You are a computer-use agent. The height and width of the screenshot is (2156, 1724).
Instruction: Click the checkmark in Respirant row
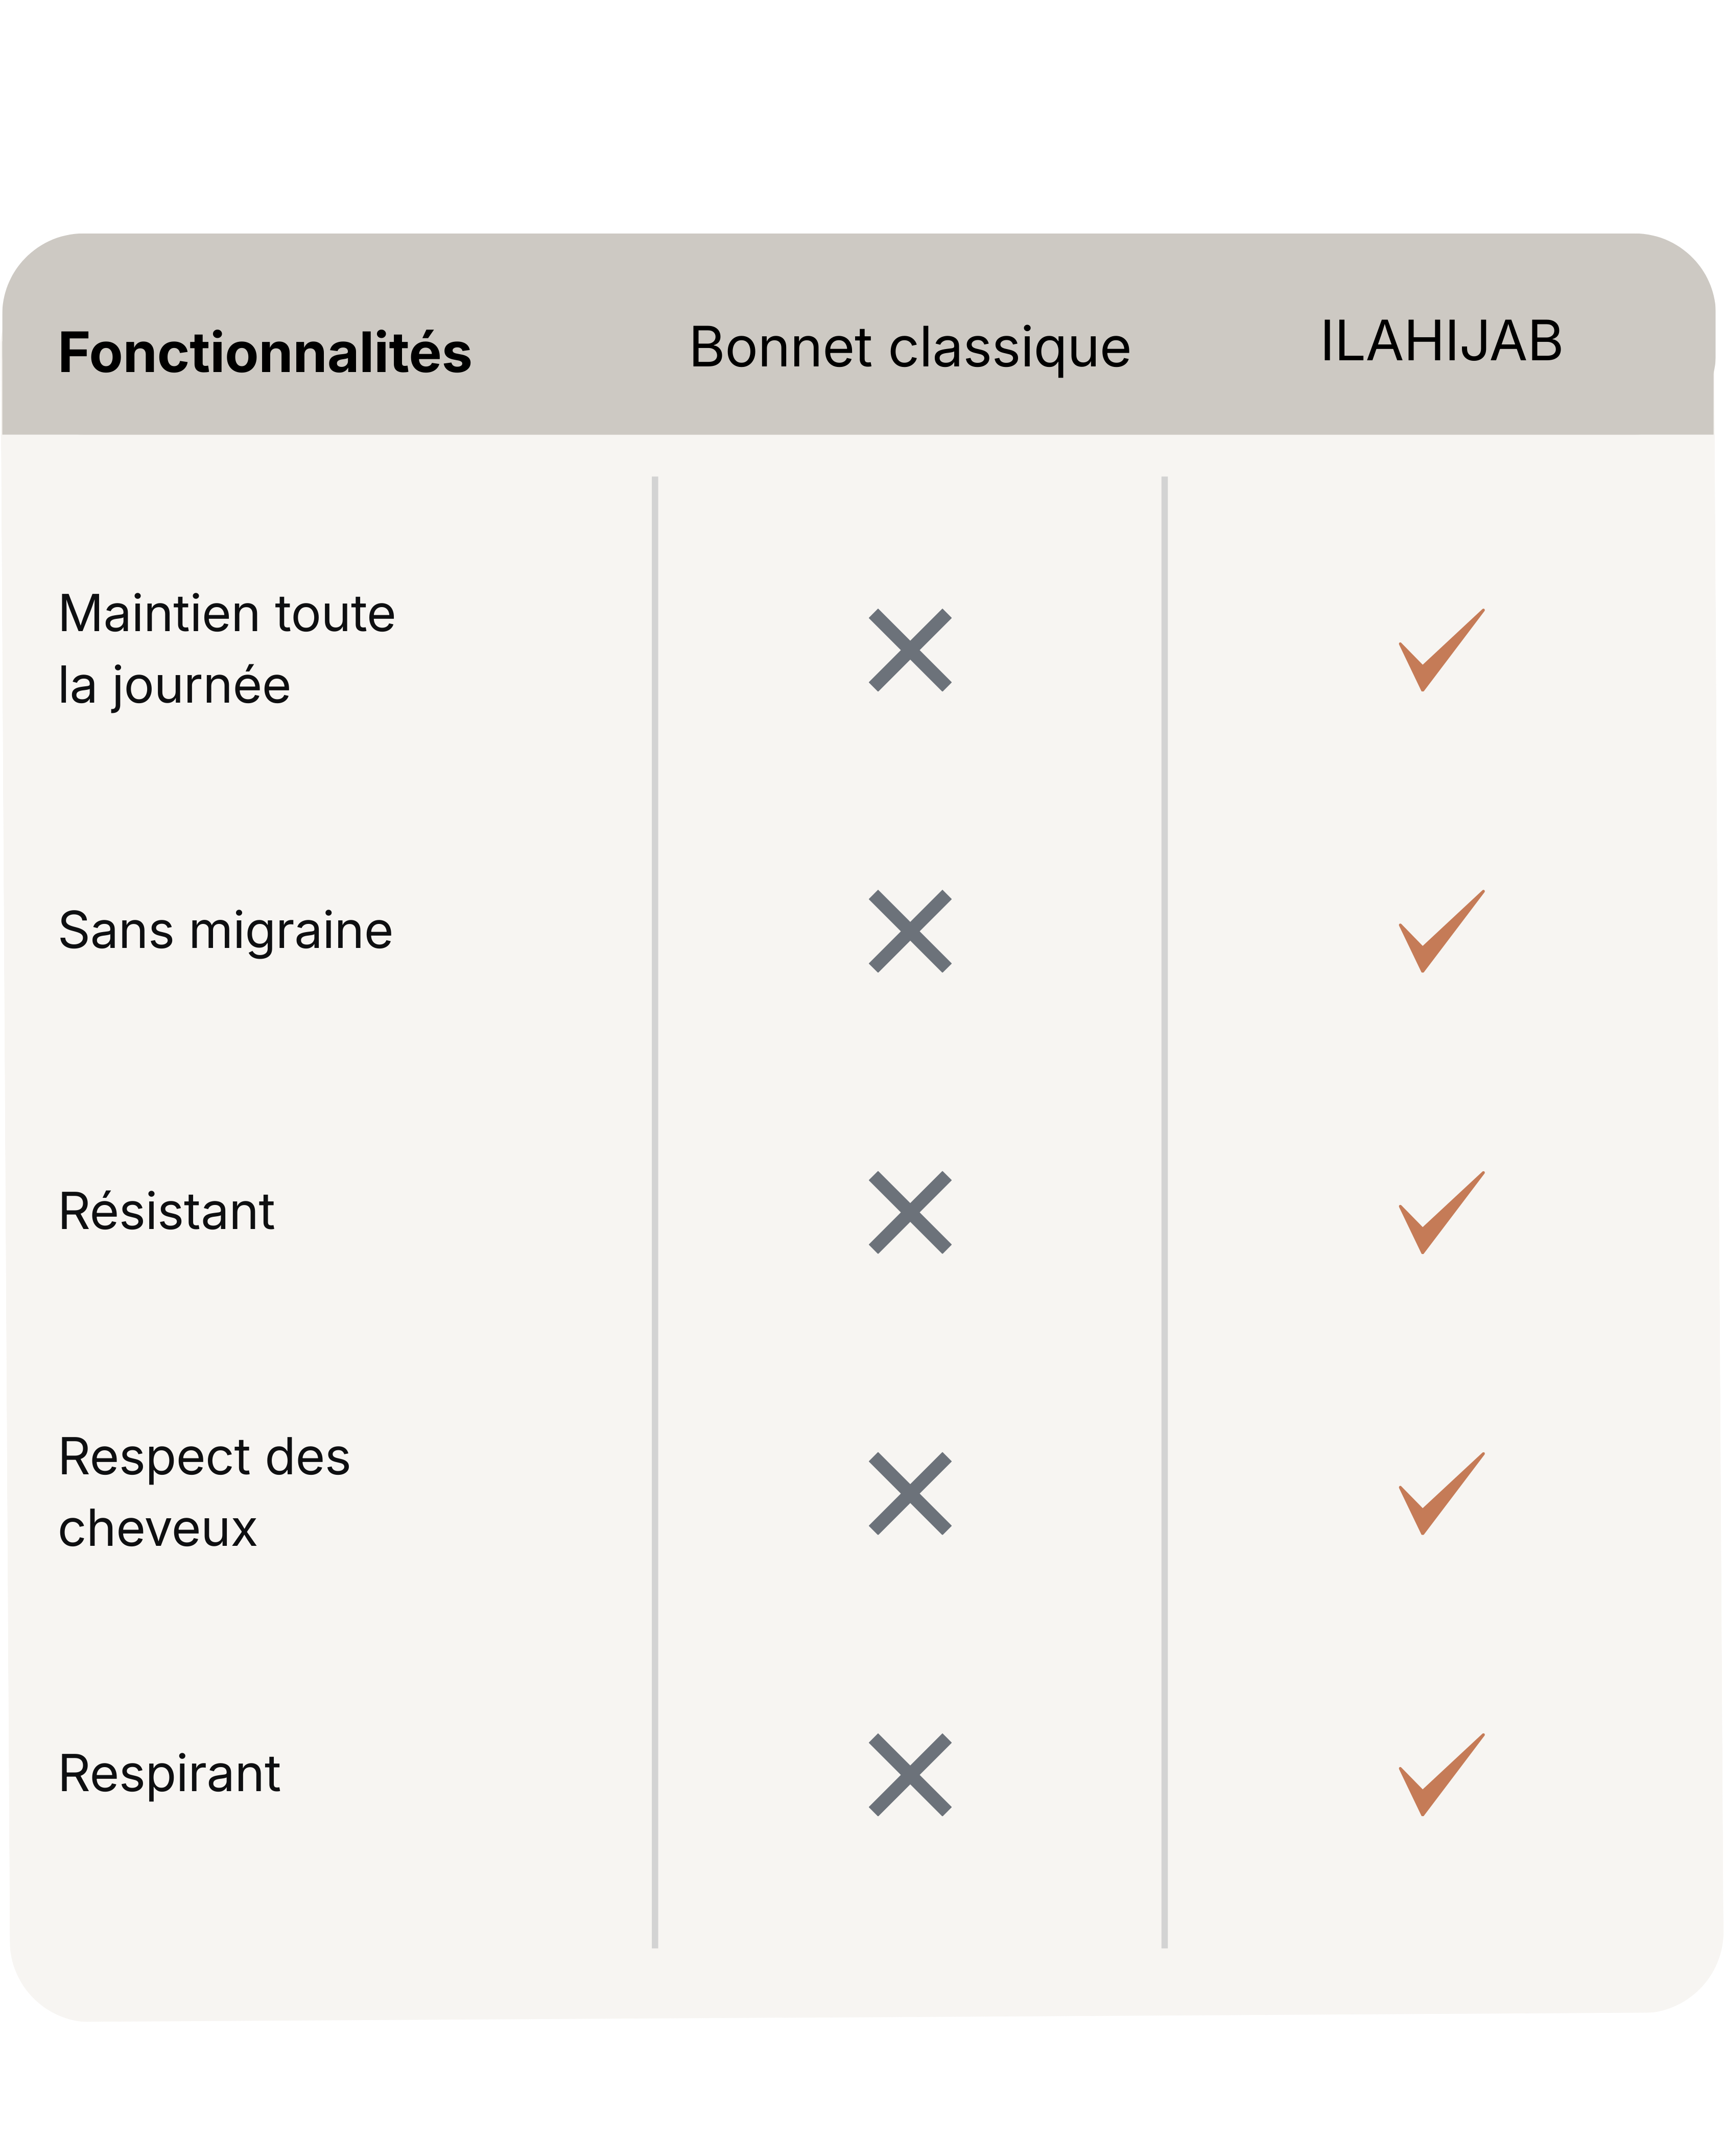1440,1774
